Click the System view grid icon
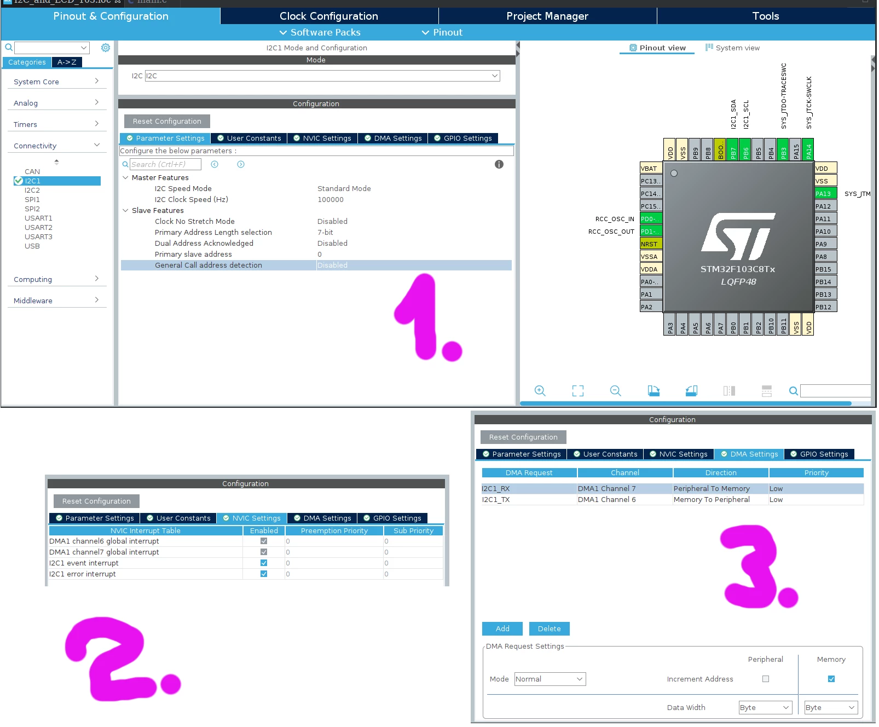 tap(709, 48)
